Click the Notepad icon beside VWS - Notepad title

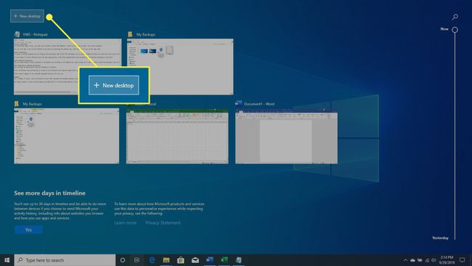click(x=17, y=34)
